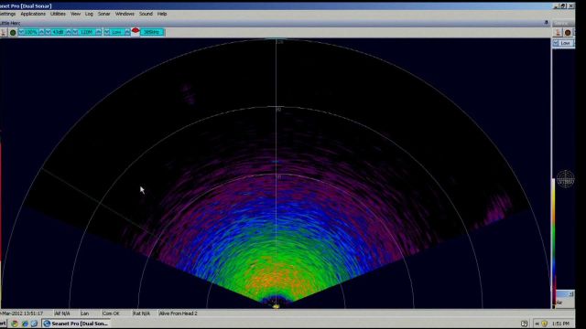
Task: Click the 'Rat N/A' status entry
Action: (x=141, y=313)
